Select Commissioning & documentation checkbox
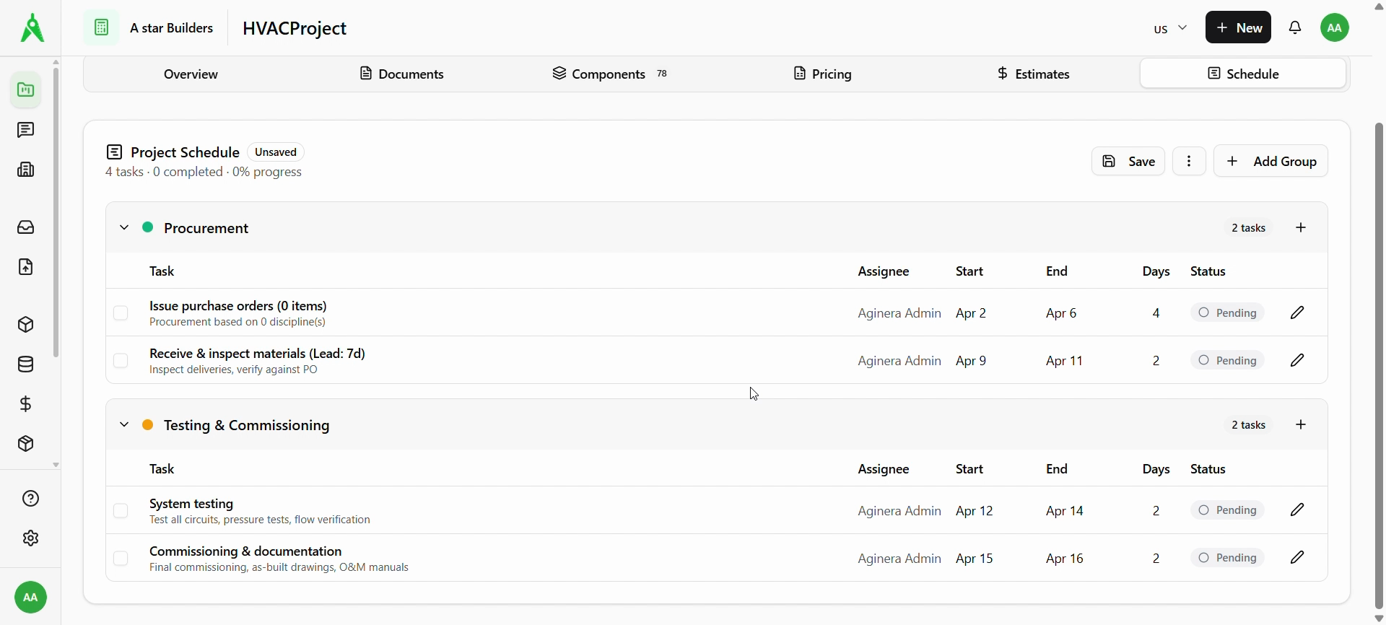 click(121, 559)
